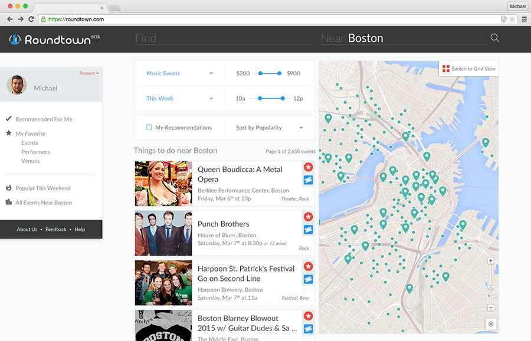Image resolution: width=531 pixels, height=341 pixels.
Task: Open Harpoon St. Patrick's Festival title
Action: (x=246, y=274)
